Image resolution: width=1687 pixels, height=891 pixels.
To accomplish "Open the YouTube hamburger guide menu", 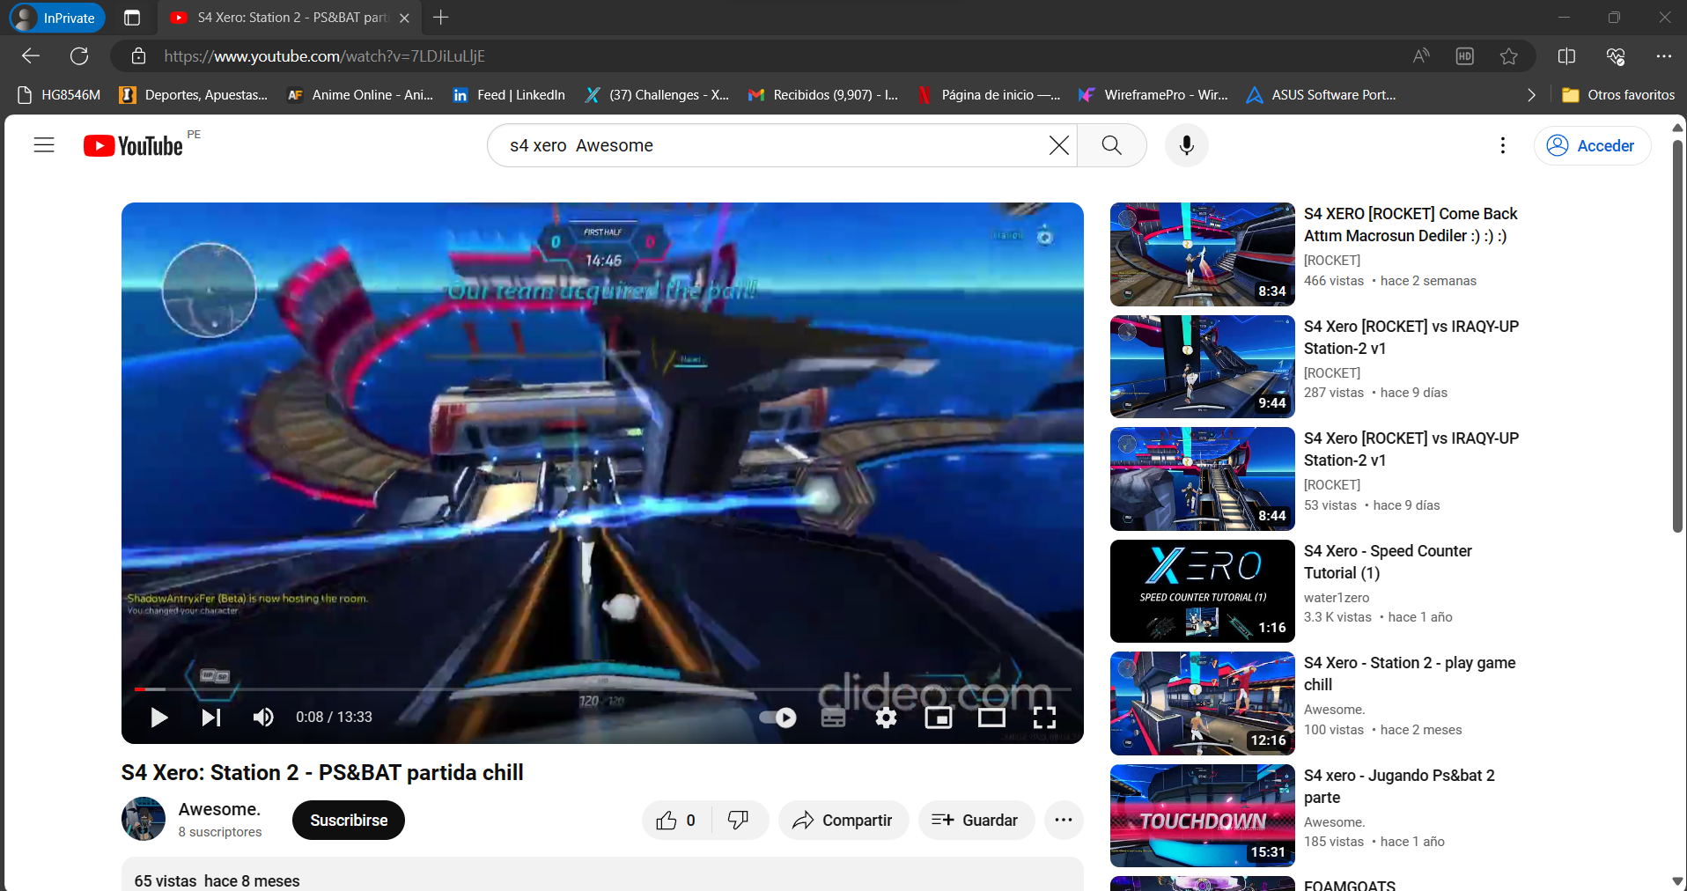I will coord(44,145).
